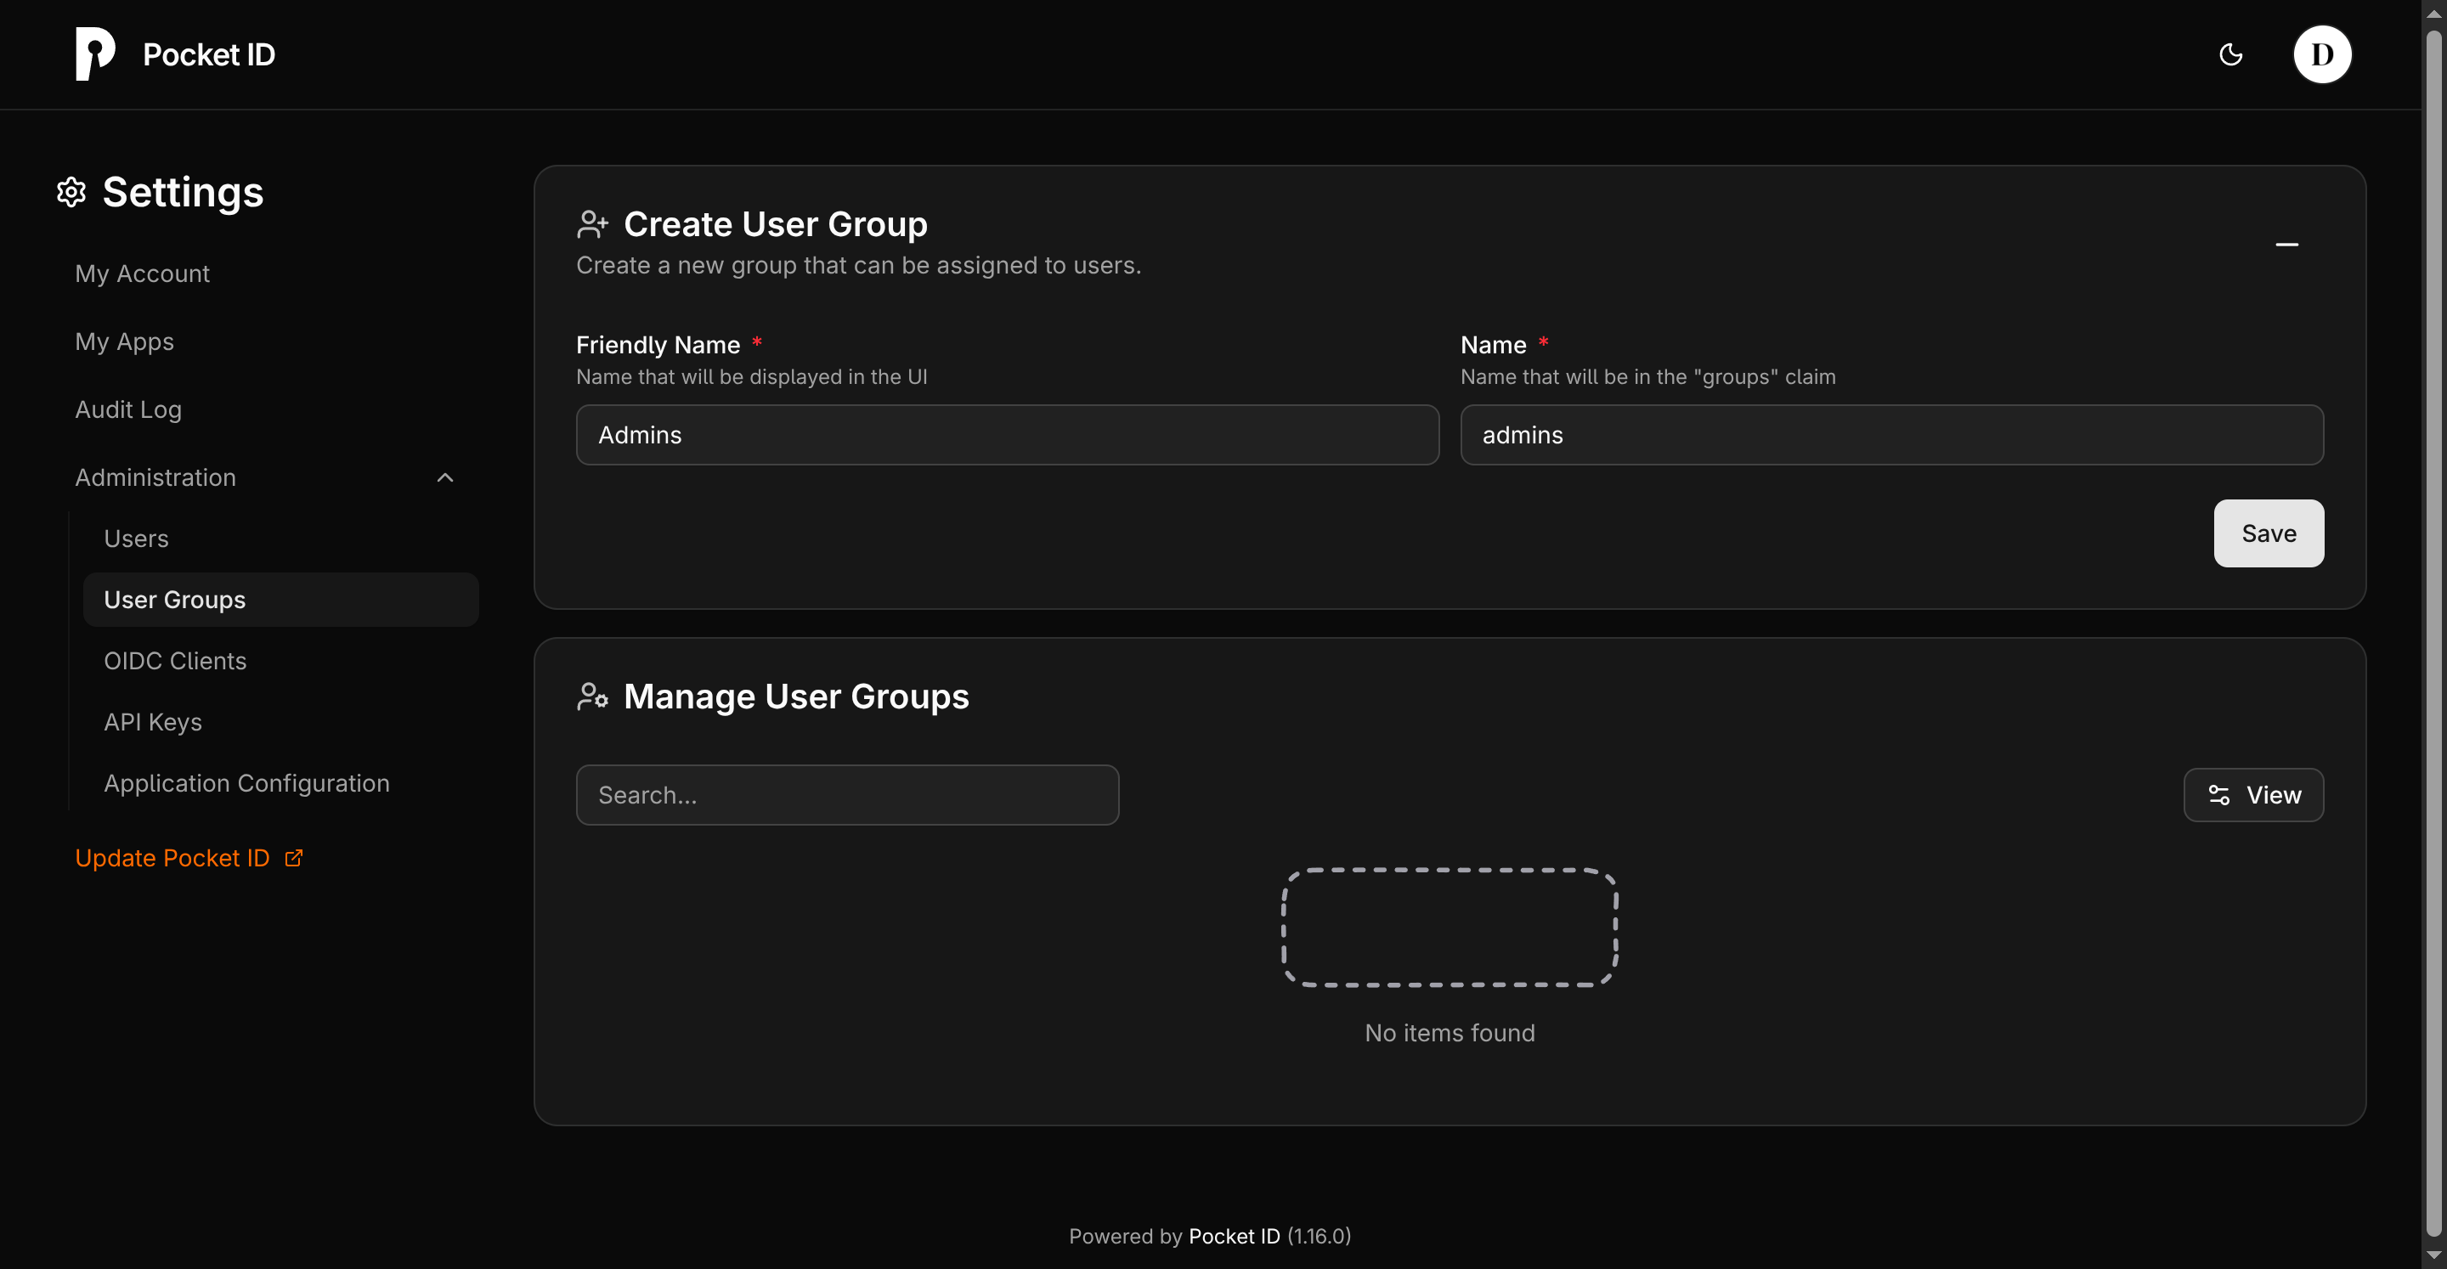Viewport: 2447px width, 1269px height.
Task: Switch to OIDC Clients section
Action: (175, 660)
